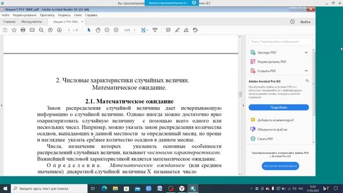Screen dimensions: 343x193
Task: Open the sign document tool
Action: 186,30
